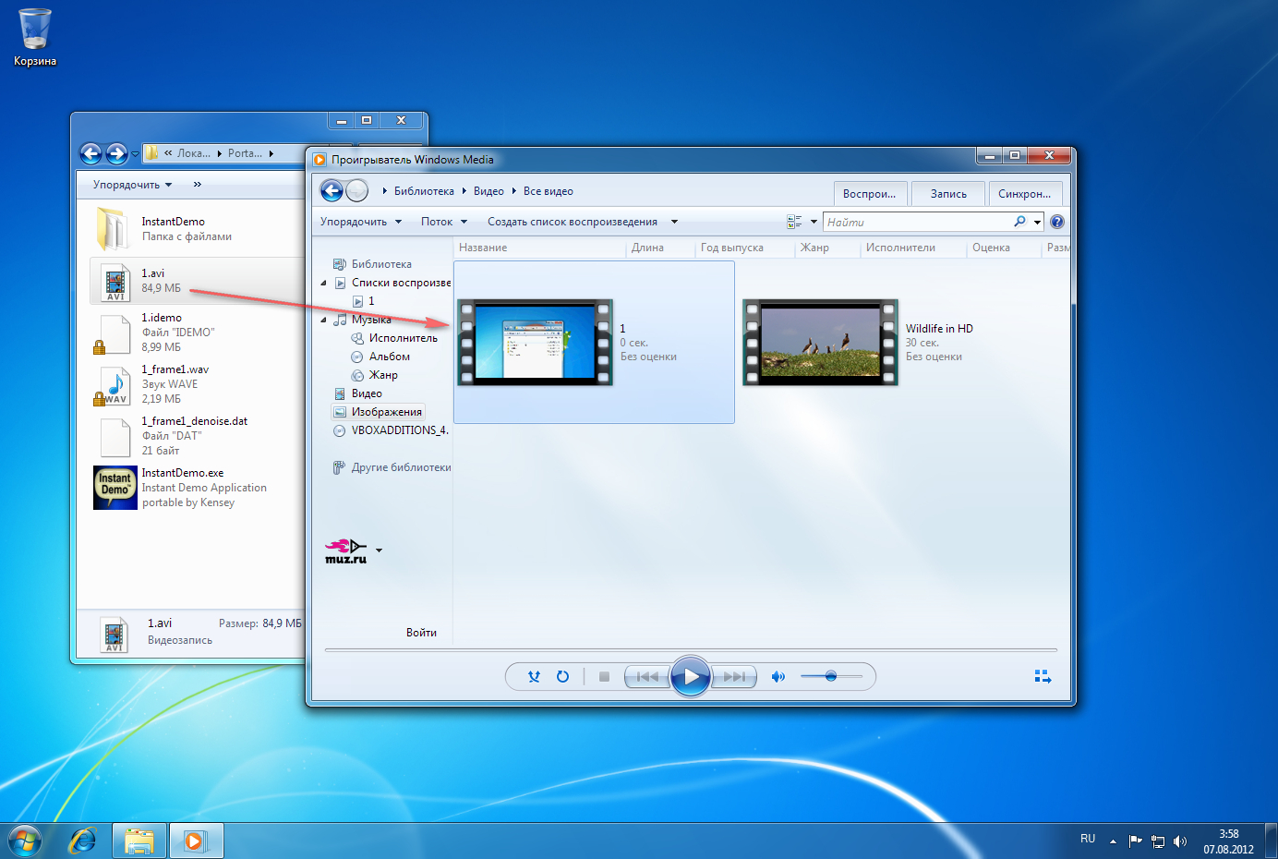Select the Wildlife in HD video thumbnail
Screen dimensions: 1278x859
(820, 342)
